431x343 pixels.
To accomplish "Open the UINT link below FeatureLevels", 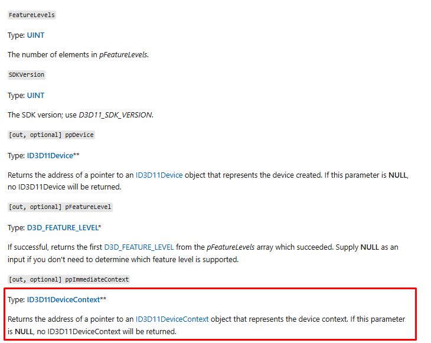I will pos(35,35).
